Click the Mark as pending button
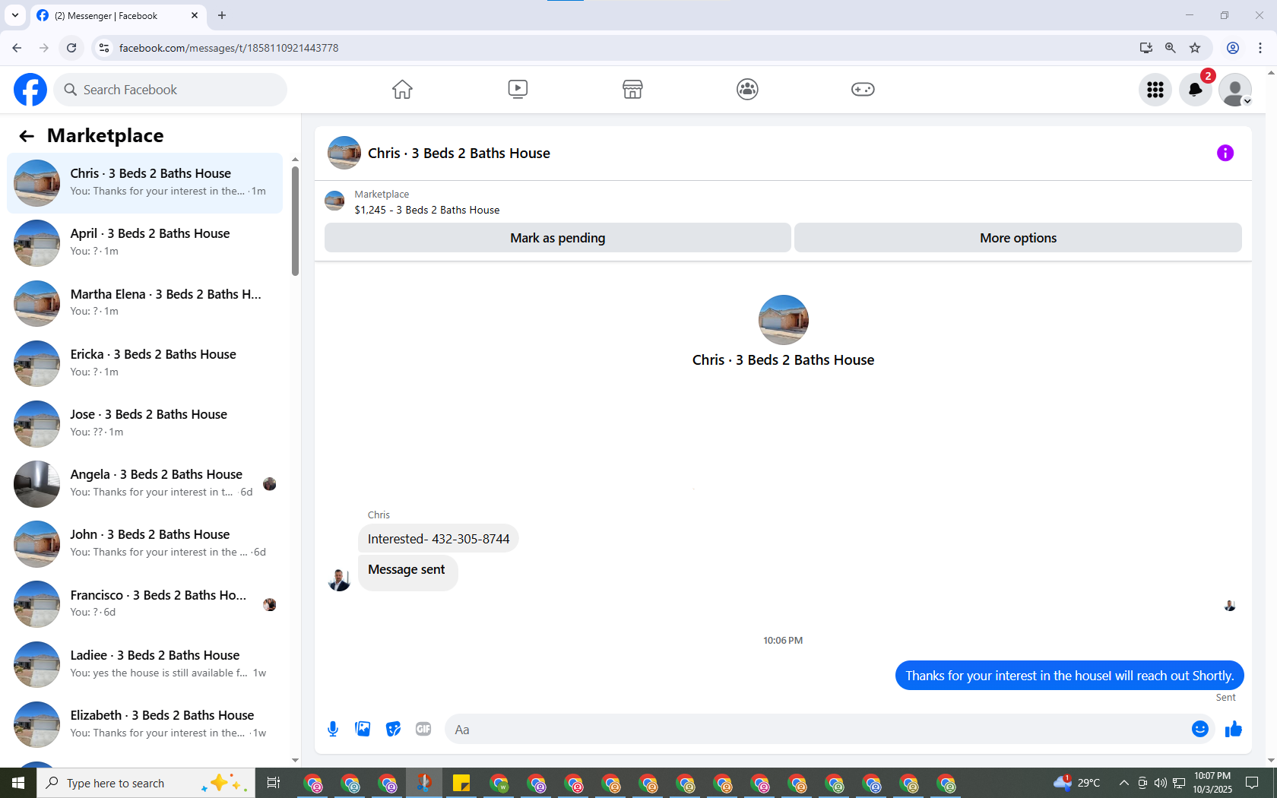Viewport: 1277px width, 798px height. 558,238
